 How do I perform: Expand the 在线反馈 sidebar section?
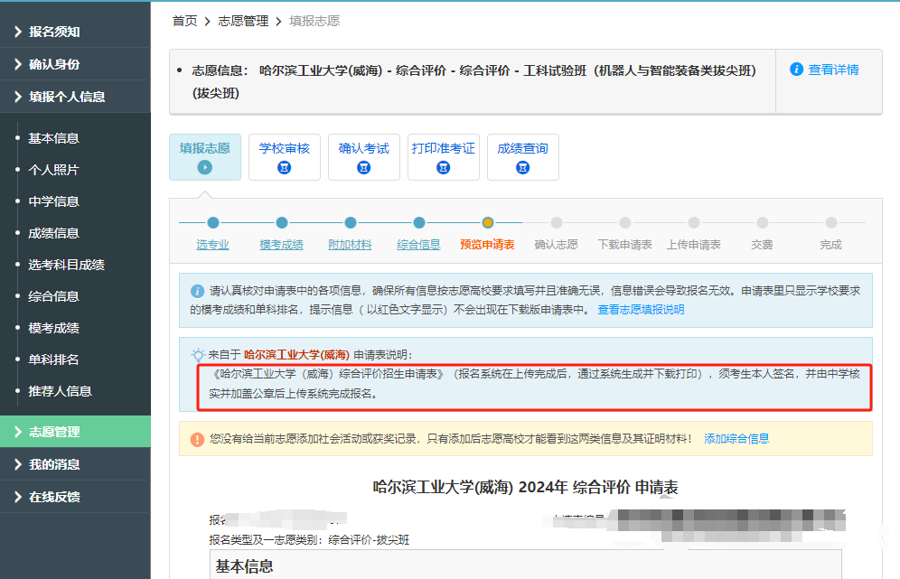75,497
